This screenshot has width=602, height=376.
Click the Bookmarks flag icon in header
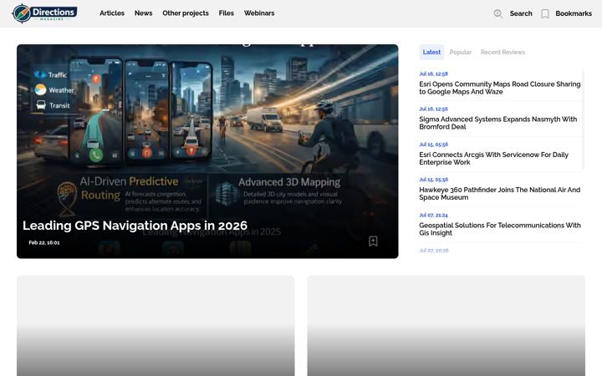(545, 14)
